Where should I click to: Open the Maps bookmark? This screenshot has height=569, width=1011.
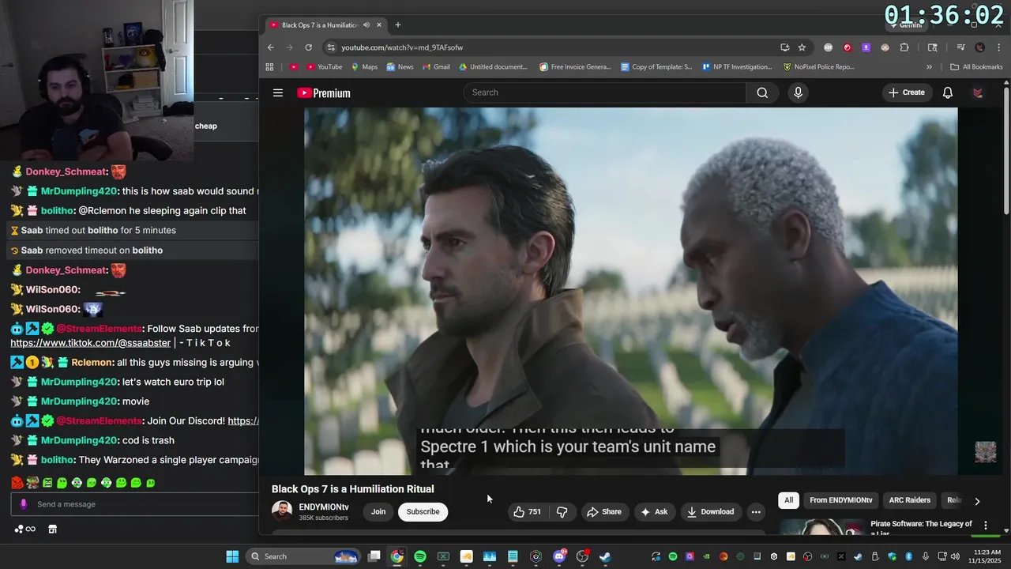pyautogui.click(x=364, y=67)
